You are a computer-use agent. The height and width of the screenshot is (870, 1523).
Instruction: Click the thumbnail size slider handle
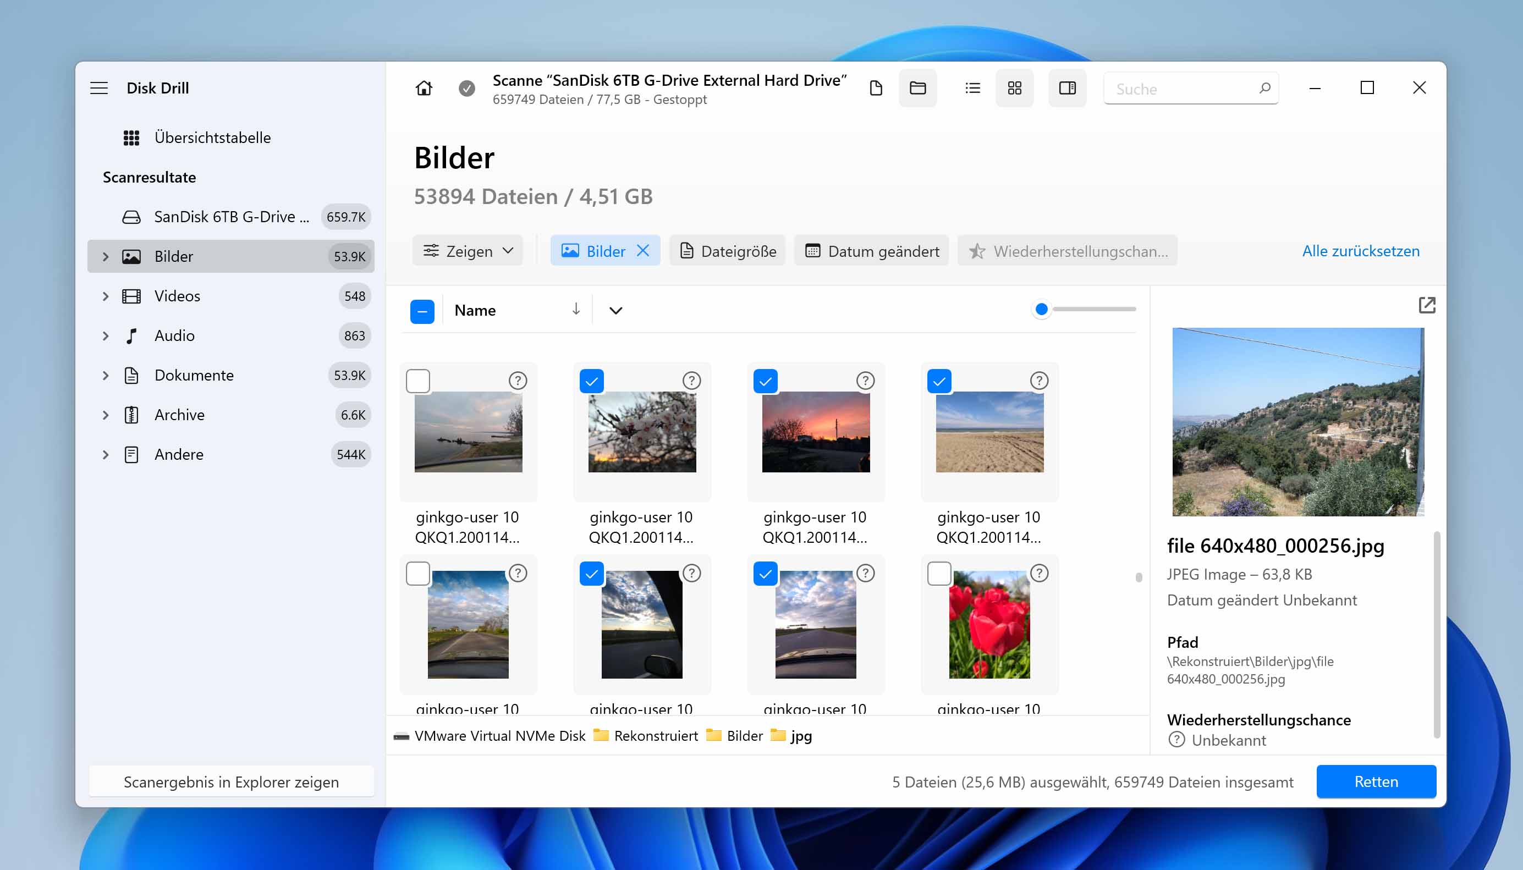tap(1041, 309)
